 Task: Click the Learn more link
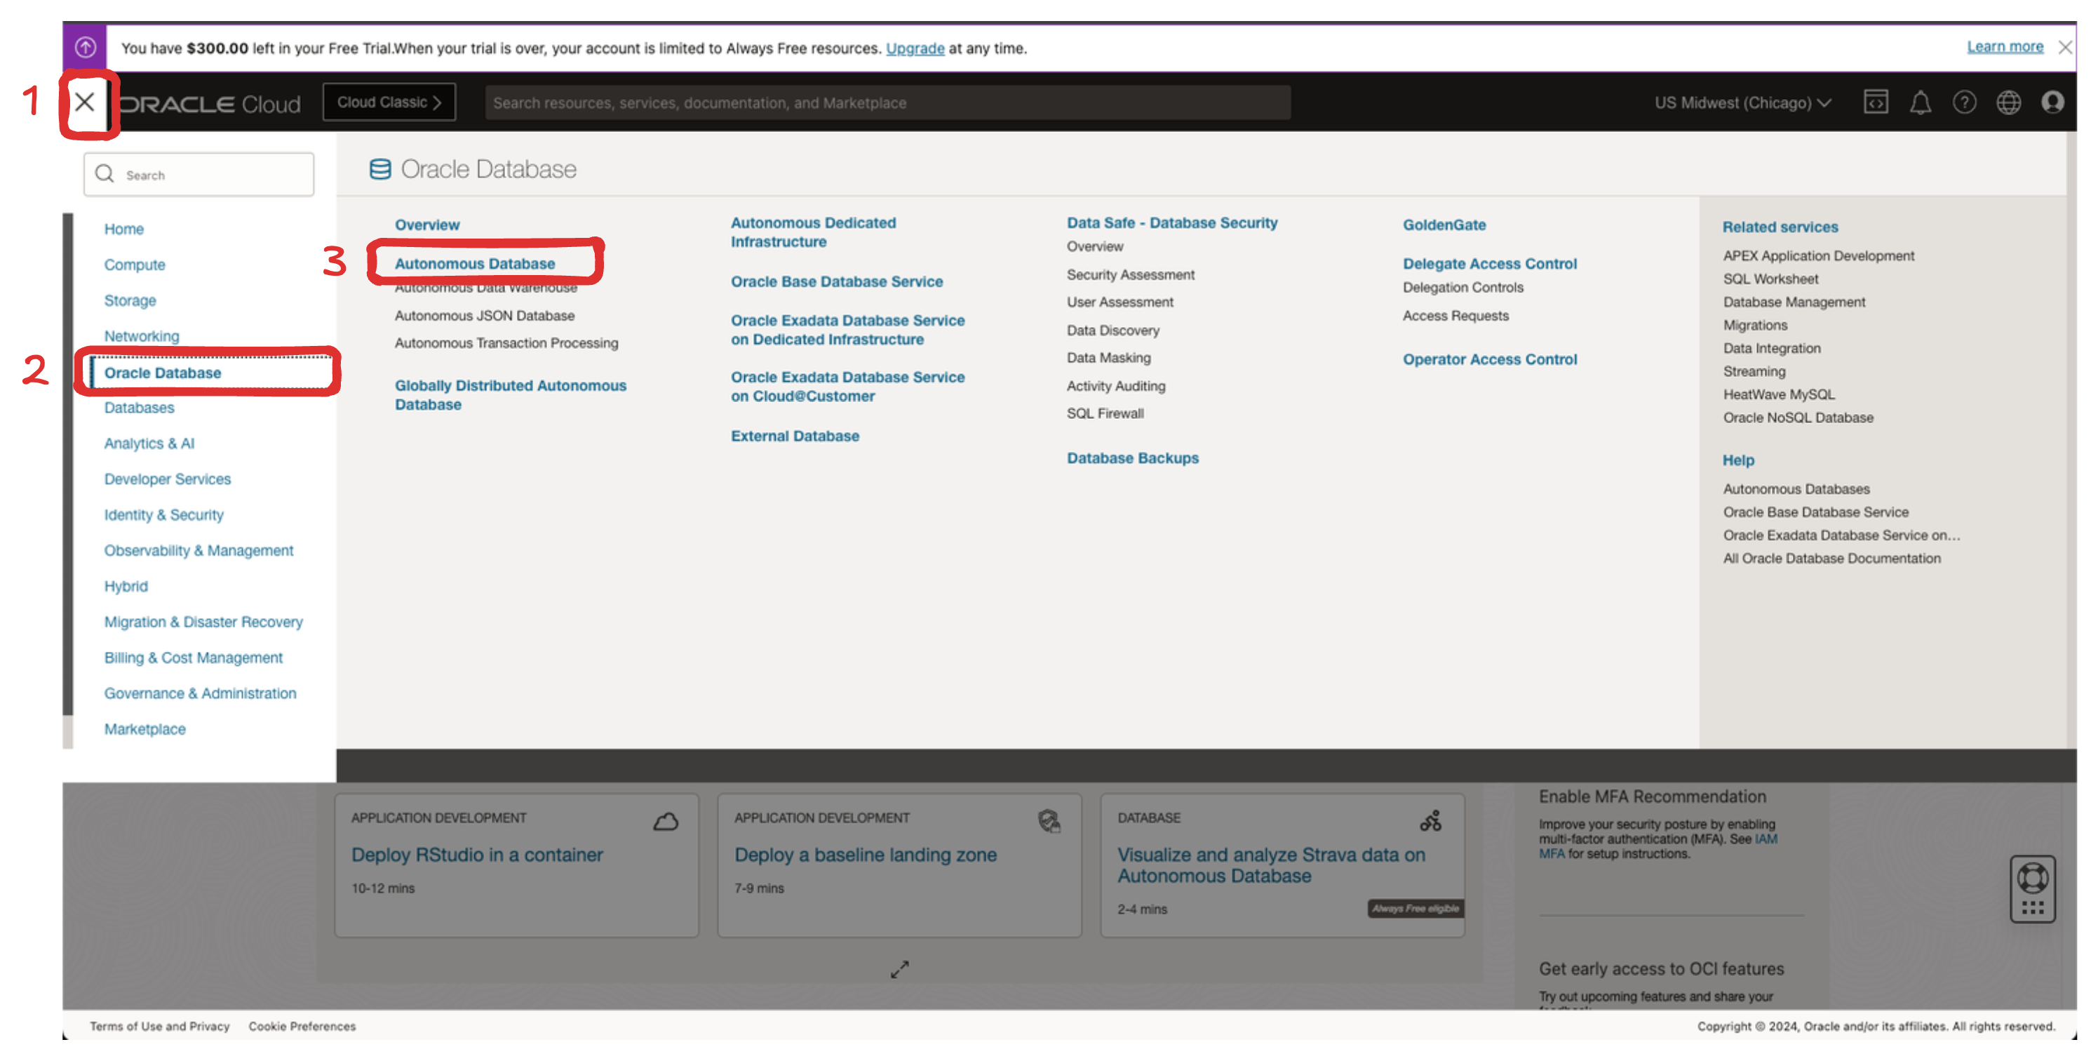coord(2004,46)
